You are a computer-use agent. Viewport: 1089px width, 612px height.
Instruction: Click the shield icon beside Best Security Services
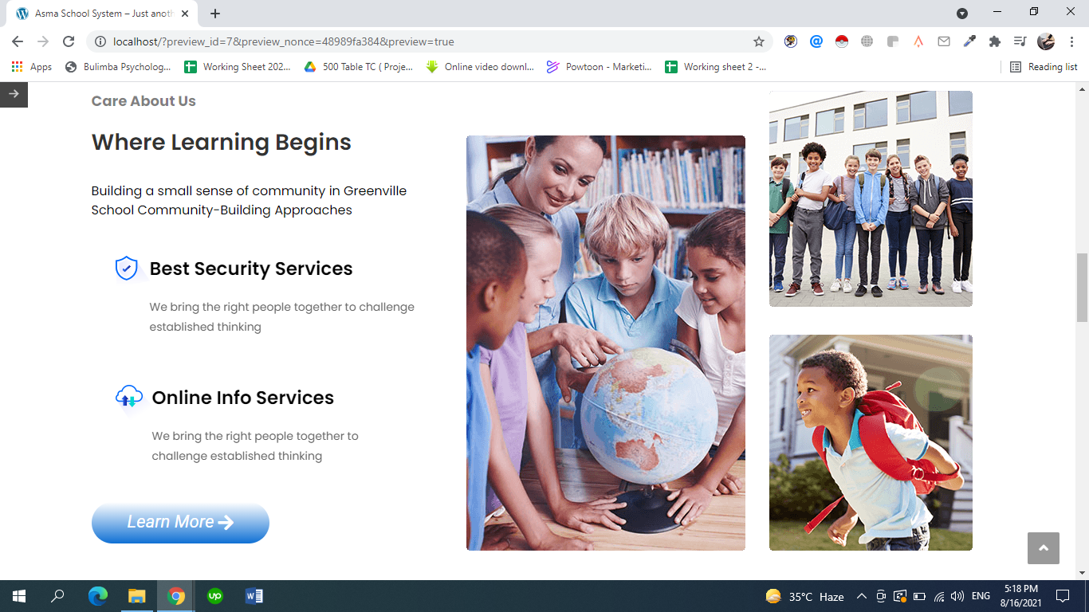pos(127,269)
